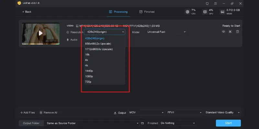The image size is (259, 129).
Task: Open the Finished Do Nothing dropdown
Action: click(178, 123)
